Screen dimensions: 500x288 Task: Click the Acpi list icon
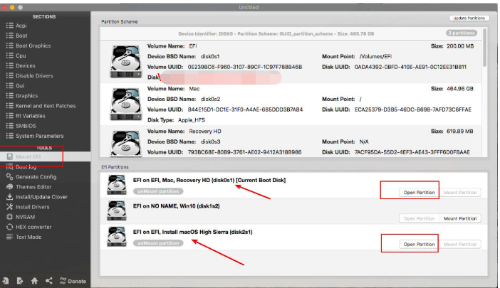(9, 26)
